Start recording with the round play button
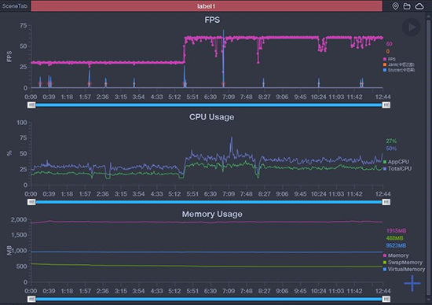Screen dimensions: 432x305 pos(412,27)
